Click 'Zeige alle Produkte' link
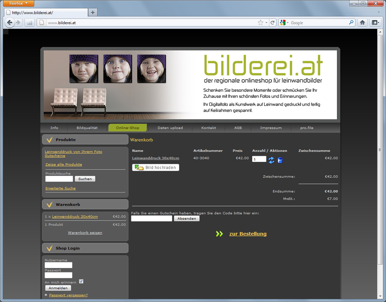Screen dimensions: 386x302 (x=64, y=165)
